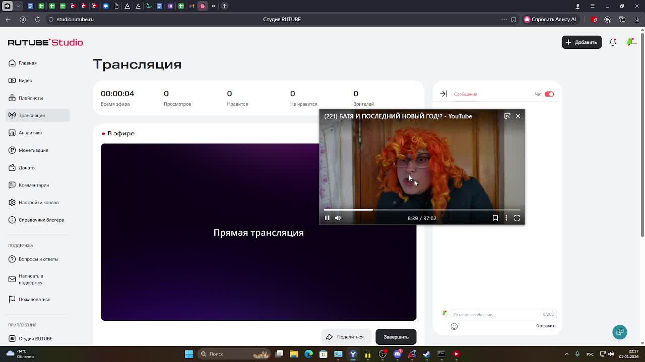645x362 pixels.
Task: Open the user profile avatar
Action: point(630,42)
